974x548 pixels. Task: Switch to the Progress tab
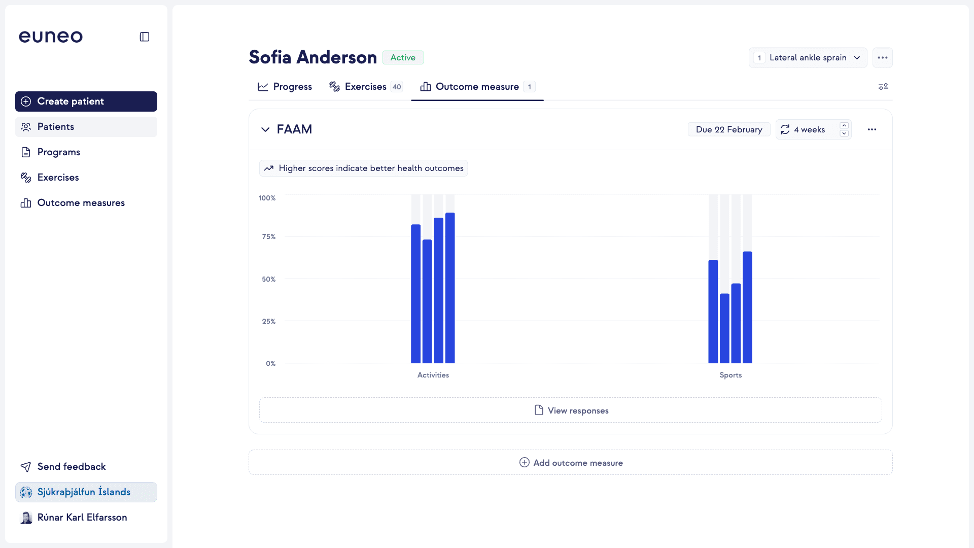click(x=285, y=86)
